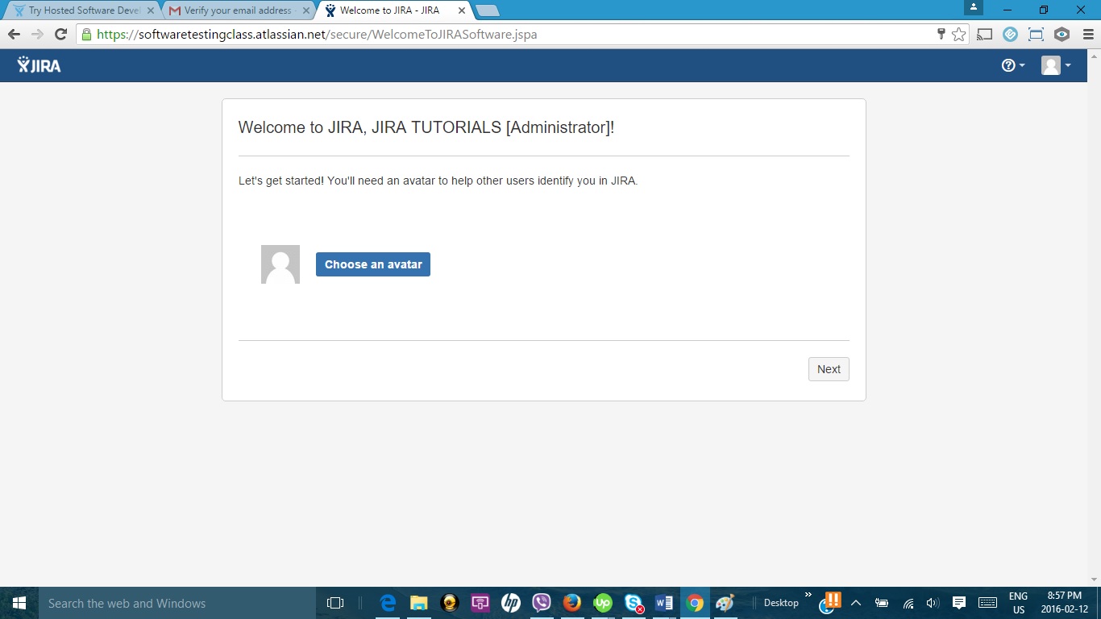The width and height of the screenshot is (1101, 619).
Task: Click the blue circular extension icon
Action: 1010,35
